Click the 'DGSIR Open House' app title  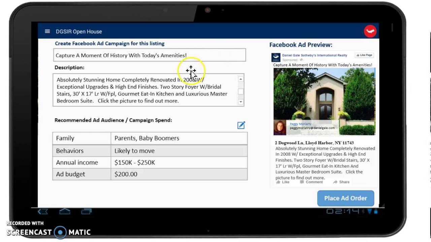tap(79, 32)
